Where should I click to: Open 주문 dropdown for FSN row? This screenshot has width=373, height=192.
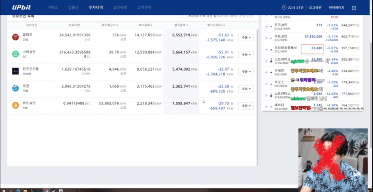pyautogui.click(x=246, y=89)
